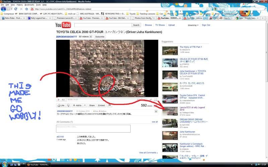The width and height of the screenshot is (268, 167).
Task: Open the BMW 318TI SE COMP bookmark
Action: [x=27, y=14]
